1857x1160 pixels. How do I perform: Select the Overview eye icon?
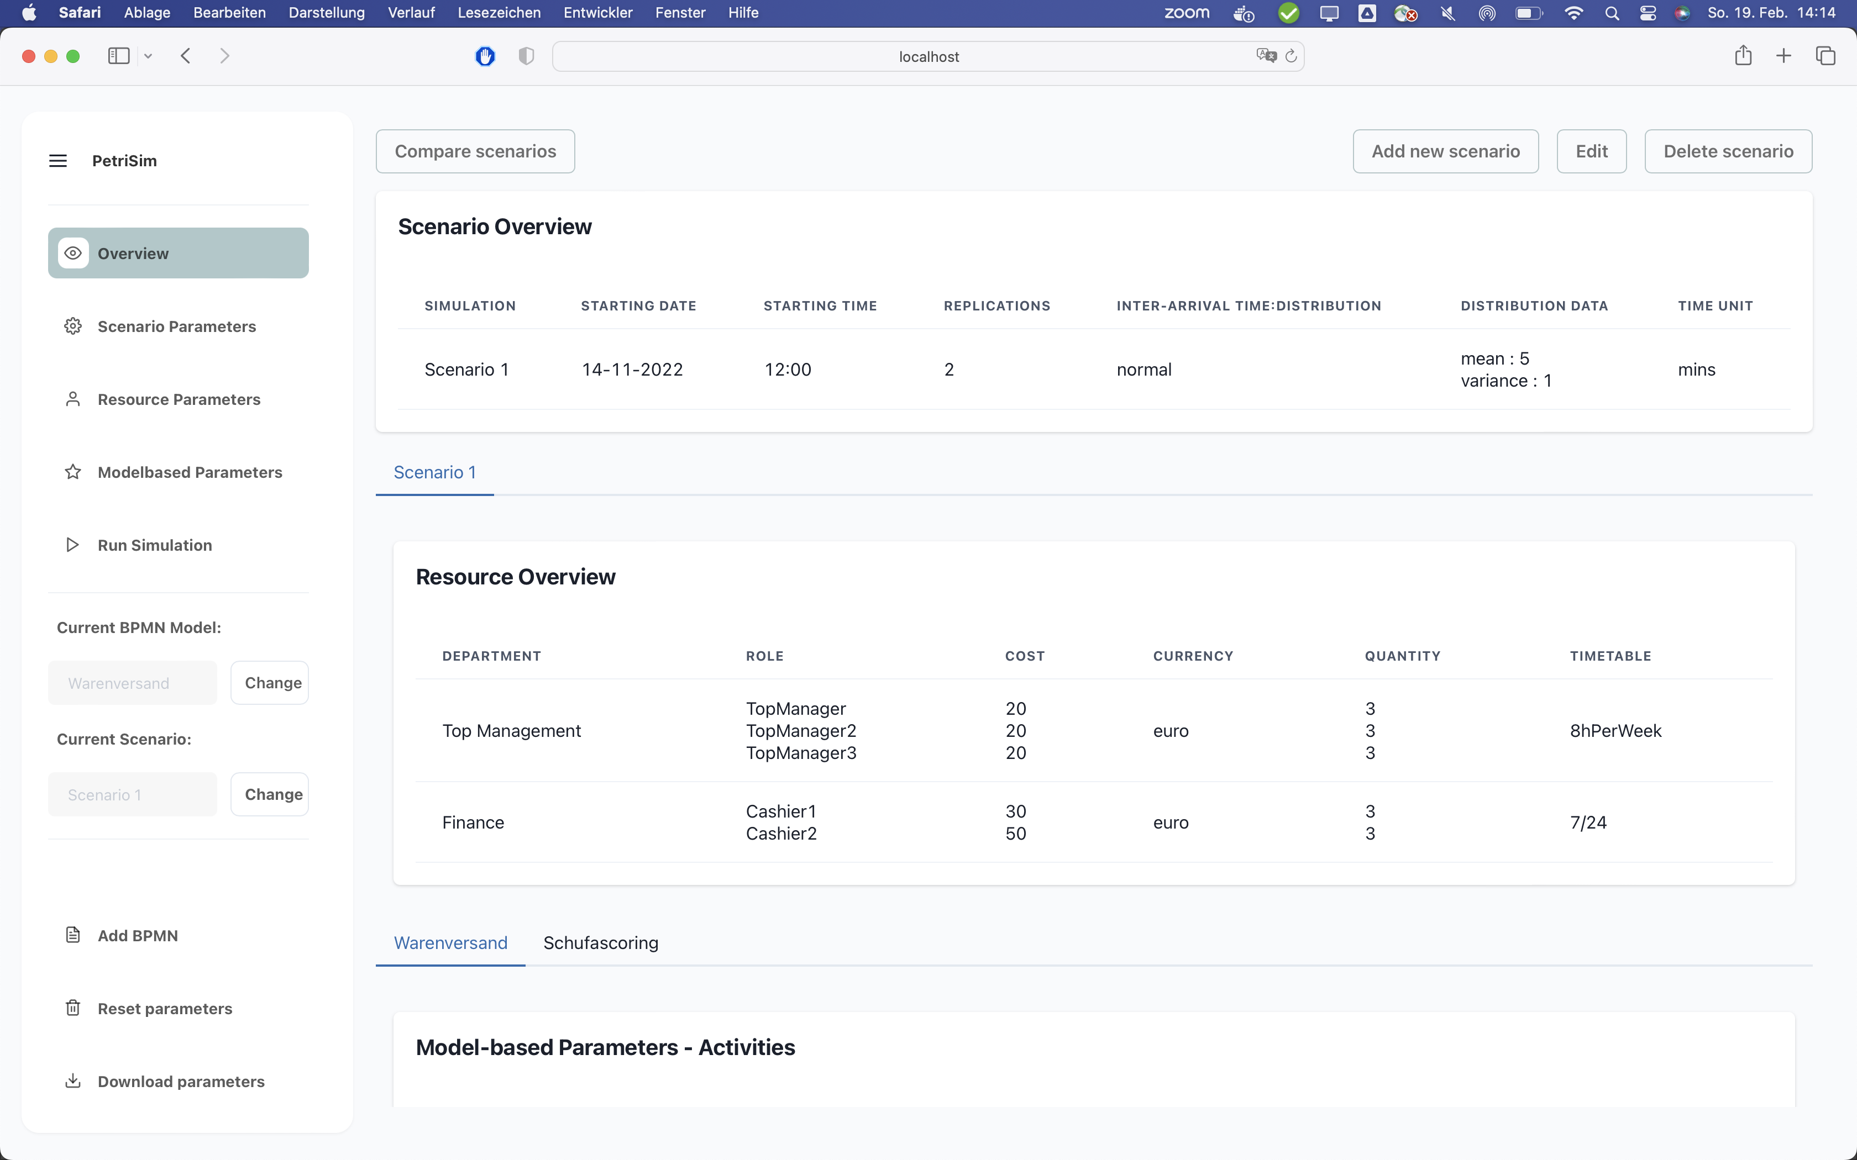(73, 253)
